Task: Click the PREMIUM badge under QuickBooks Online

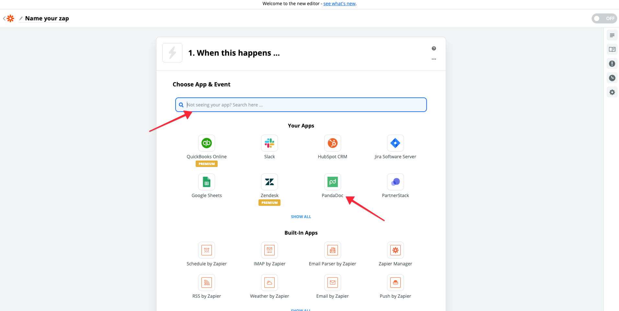Action: (207, 164)
